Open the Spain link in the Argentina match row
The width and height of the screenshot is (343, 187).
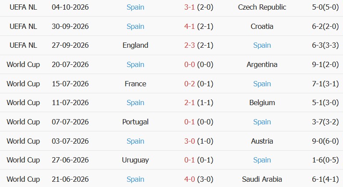(135, 64)
